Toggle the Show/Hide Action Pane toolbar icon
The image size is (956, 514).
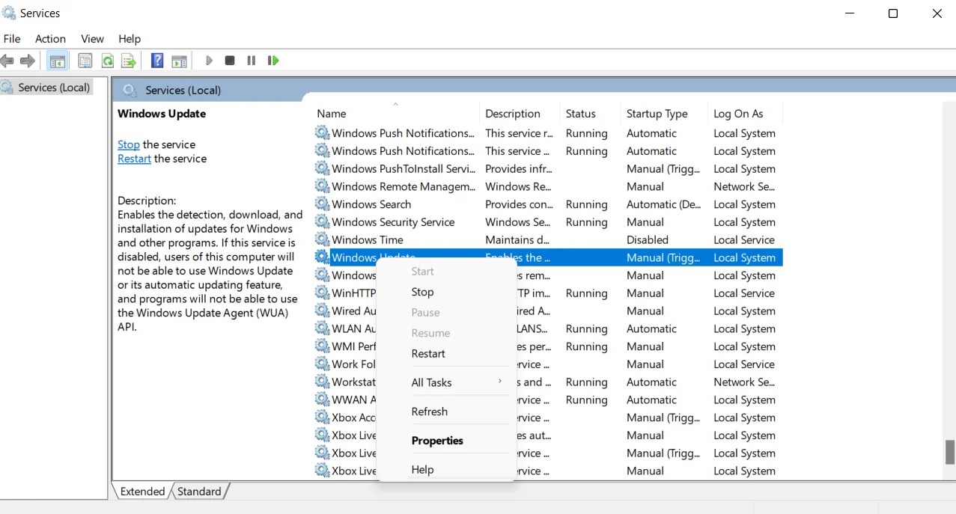tap(179, 61)
